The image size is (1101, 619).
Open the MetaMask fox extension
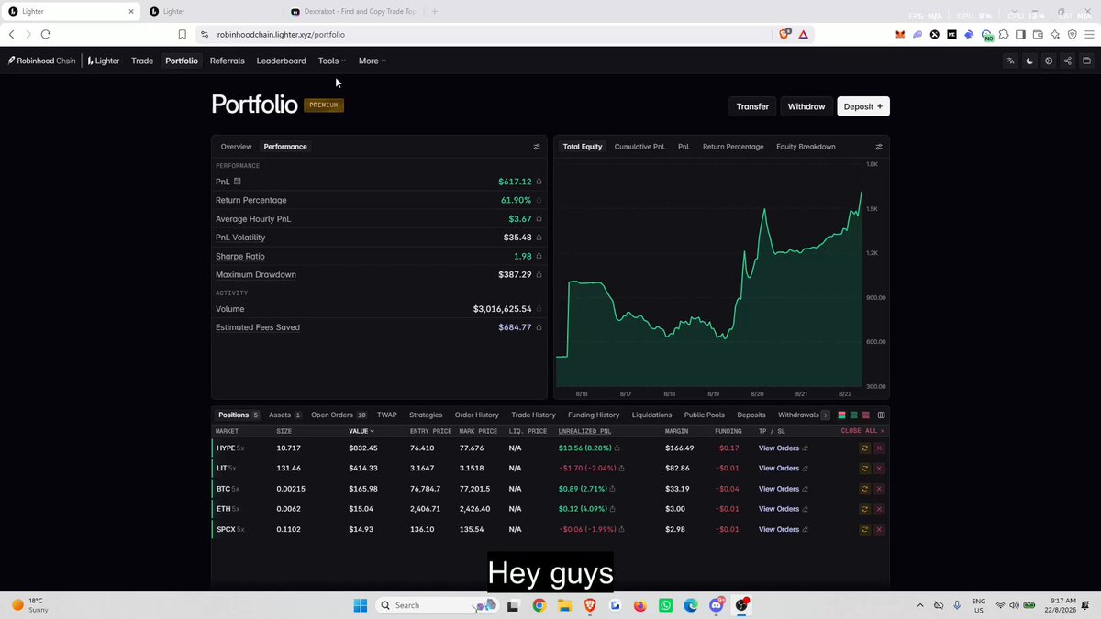pos(900,34)
